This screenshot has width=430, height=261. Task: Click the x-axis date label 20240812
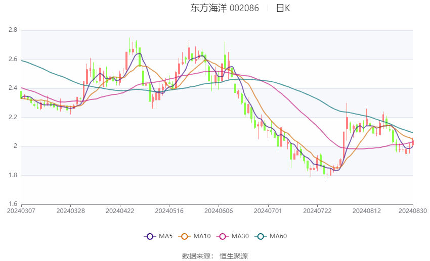pyautogui.click(x=367, y=211)
